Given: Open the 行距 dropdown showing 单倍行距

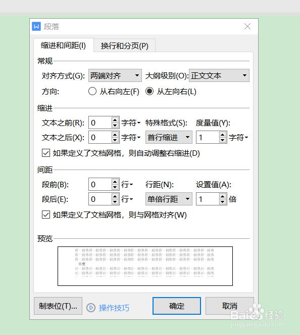Looking at the screenshot, I should coord(169,199).
